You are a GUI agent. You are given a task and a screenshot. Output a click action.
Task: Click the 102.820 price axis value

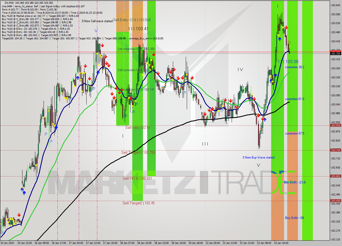[x=336, y=140]
